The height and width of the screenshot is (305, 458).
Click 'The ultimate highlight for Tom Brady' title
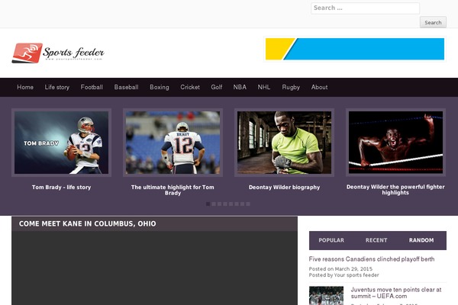click(x=173, y=190)
